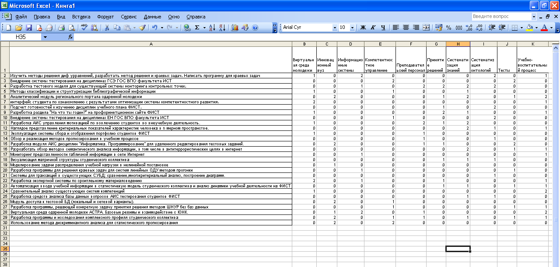Viewport: 560px width, 267px height.
Task: Click the Name Box showing H35
Action: pos(21,37)
